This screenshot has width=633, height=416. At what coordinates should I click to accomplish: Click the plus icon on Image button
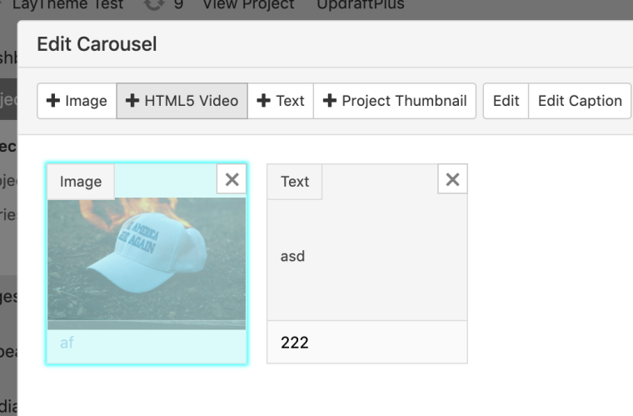coord(53,101)
